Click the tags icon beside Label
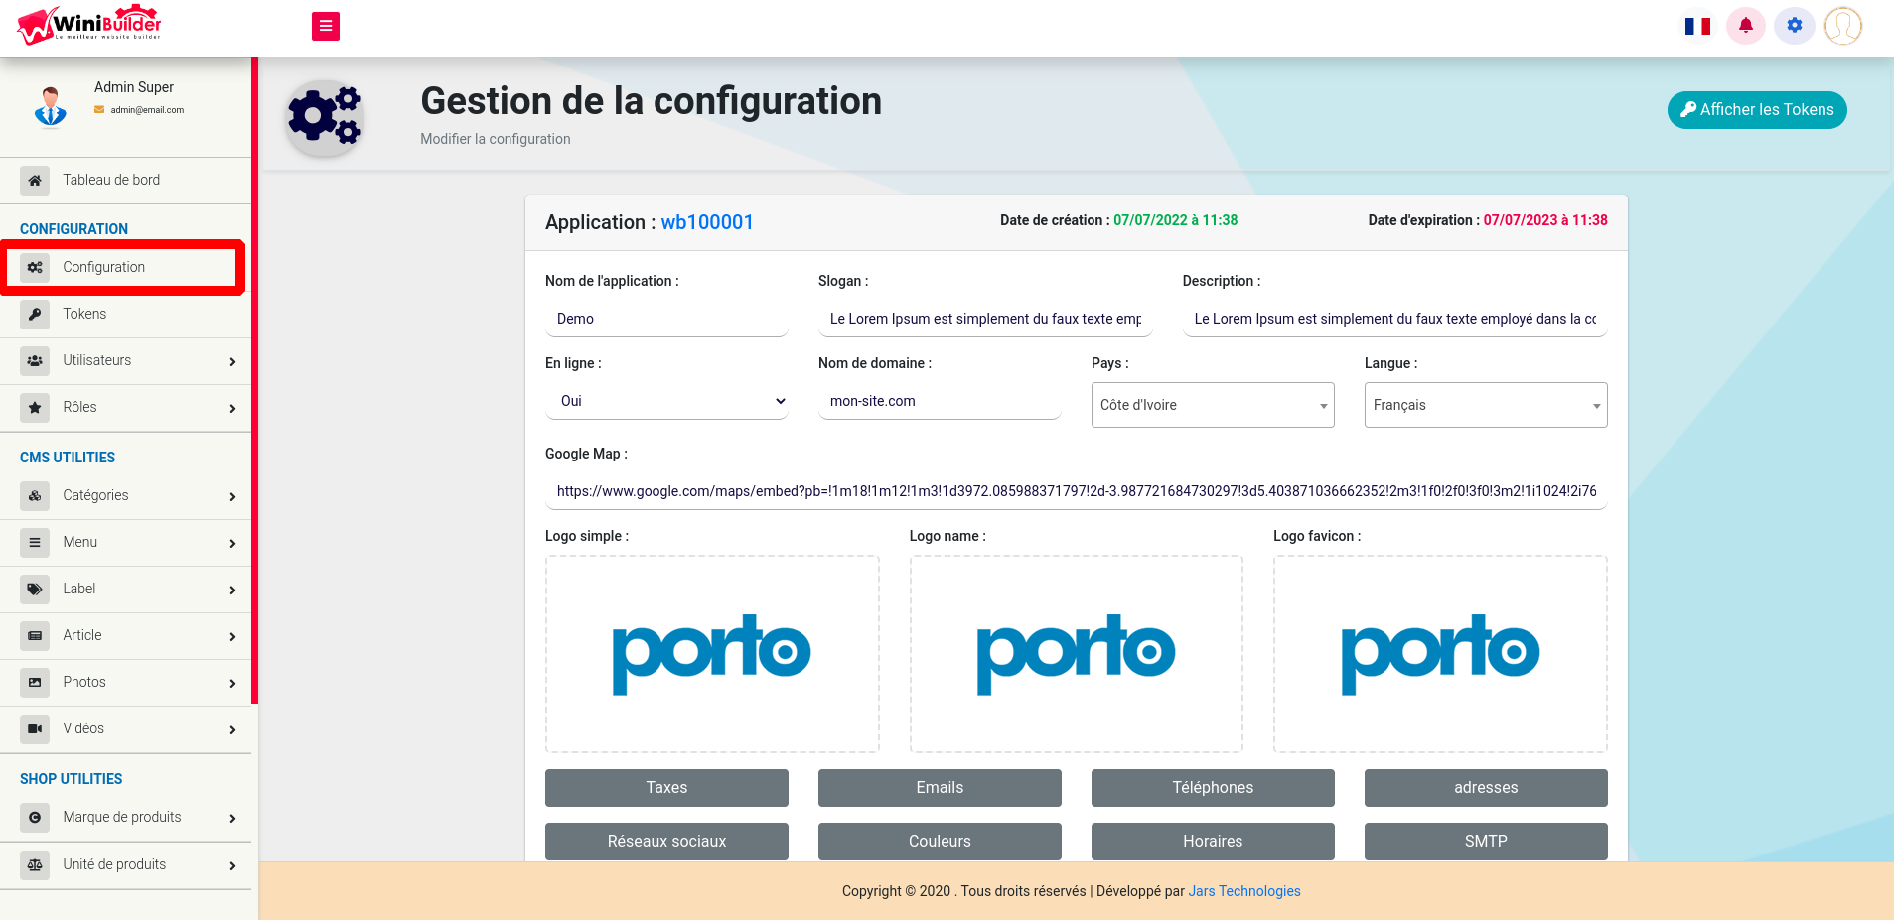Image resolution: width=1894 pixels, height=920 pixels. click(35, 589)
